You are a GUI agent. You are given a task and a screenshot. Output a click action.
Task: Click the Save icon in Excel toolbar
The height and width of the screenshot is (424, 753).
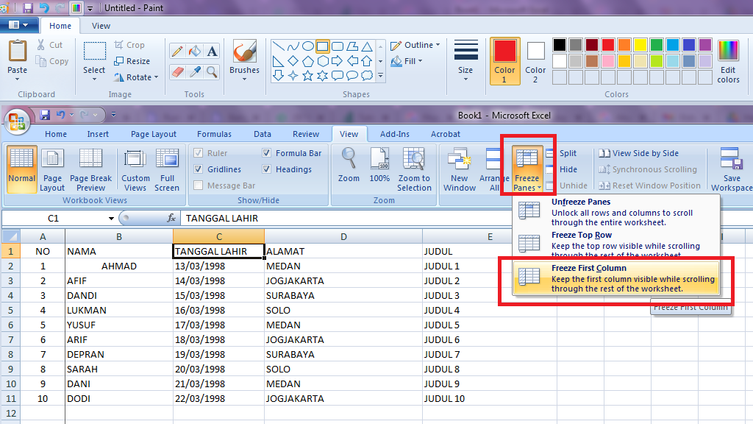(x=45, y=114)
